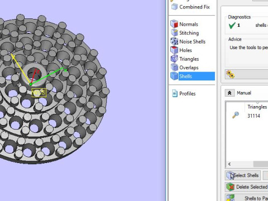Click the Shells blue cube icon
268x201 pixels.
[174, 76]
